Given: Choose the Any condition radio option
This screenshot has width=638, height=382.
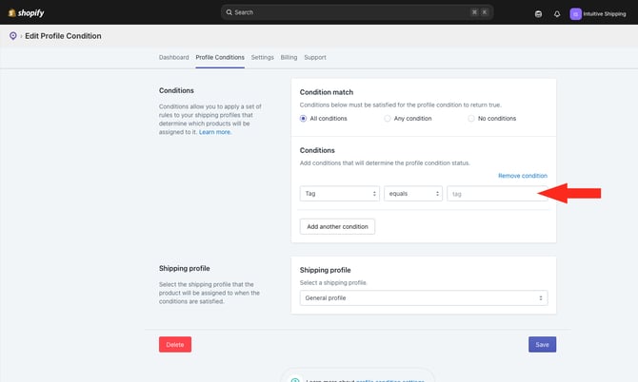Looking at the screenshot, I should pyautogui.click(x=387, y=119).
